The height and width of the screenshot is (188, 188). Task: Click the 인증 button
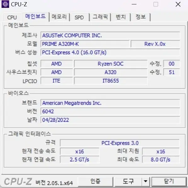[x=96, y=181]
